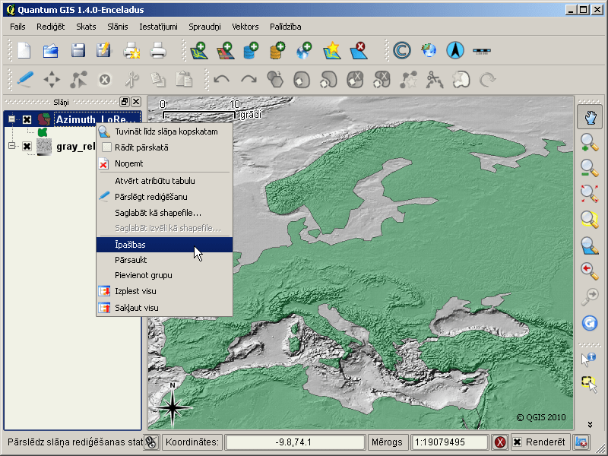Click Cut Features scissors icon
Image resolution: width=608 pixels, height=456 pixels.
131,80
